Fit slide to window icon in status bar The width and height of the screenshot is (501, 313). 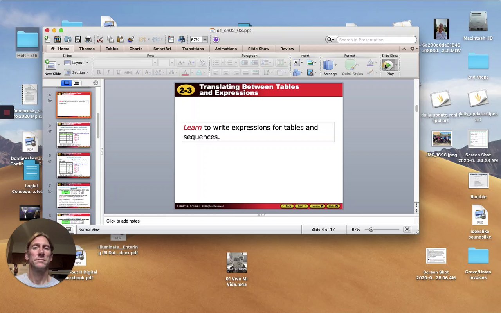pyautogui.click(x=407, y=230)
